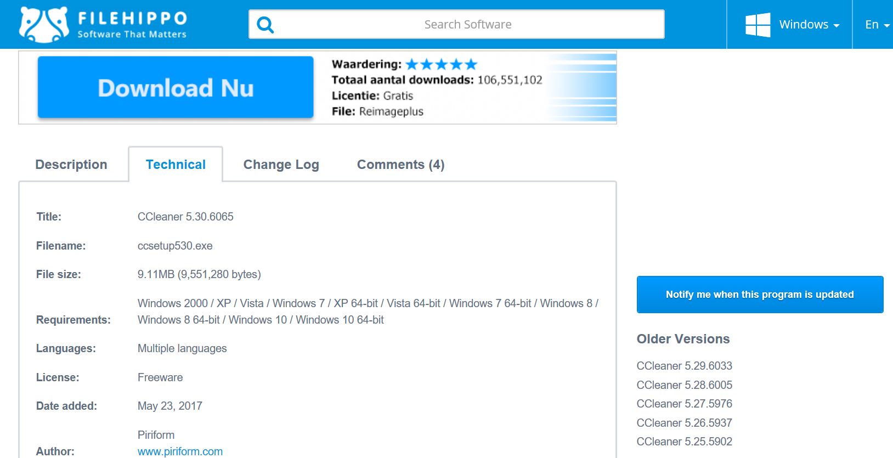Click the Waardering star rating

point(442,64)
